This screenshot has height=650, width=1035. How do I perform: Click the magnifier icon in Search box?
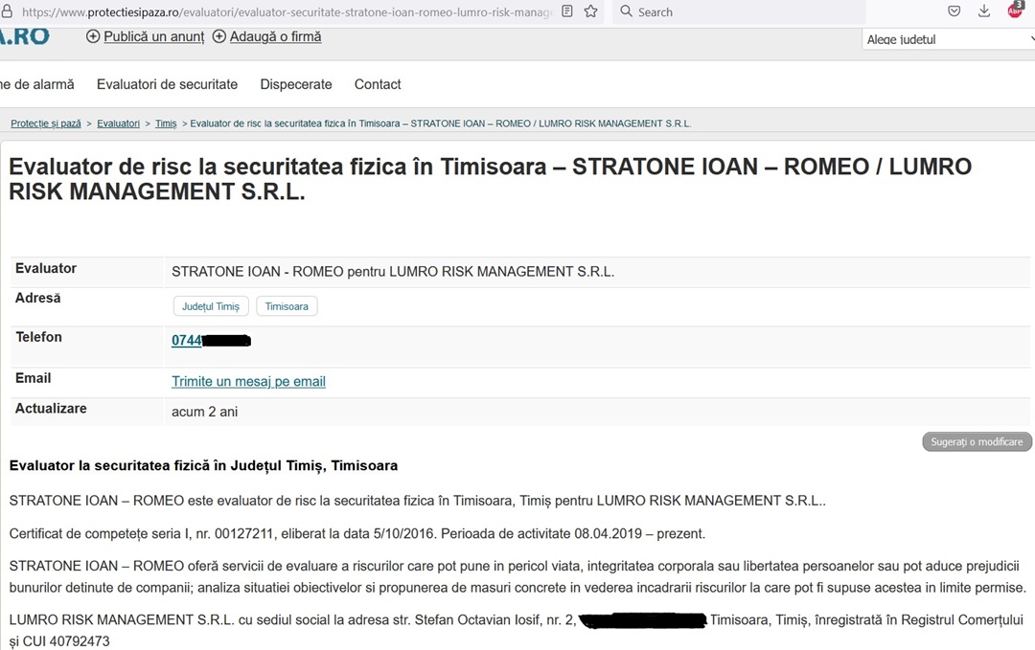click(626, 11)
